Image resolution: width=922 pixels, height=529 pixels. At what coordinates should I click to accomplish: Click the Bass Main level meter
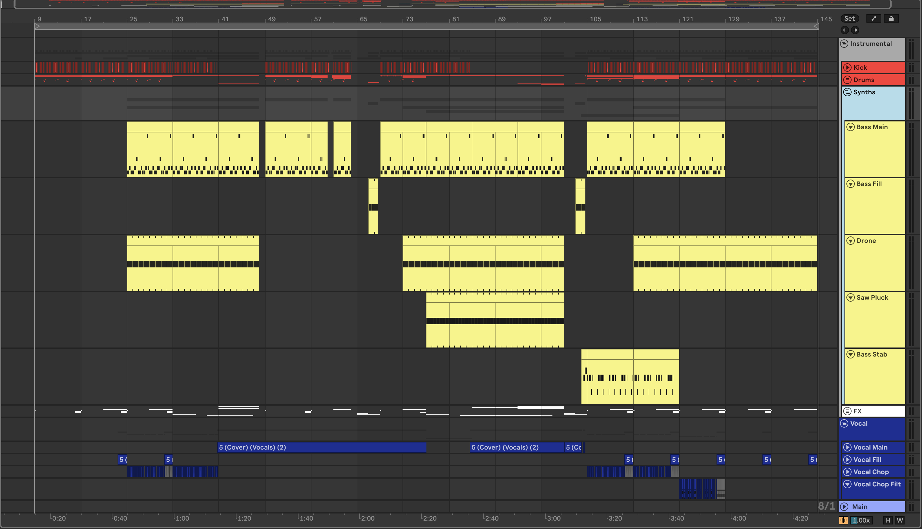coord(911,149)
